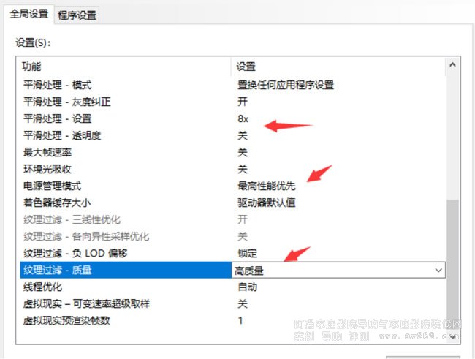Click the 最高性能优先 power mode value

coord(266,186)
